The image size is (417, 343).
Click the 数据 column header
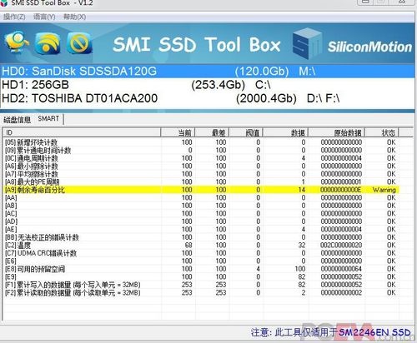pos(285,132)
